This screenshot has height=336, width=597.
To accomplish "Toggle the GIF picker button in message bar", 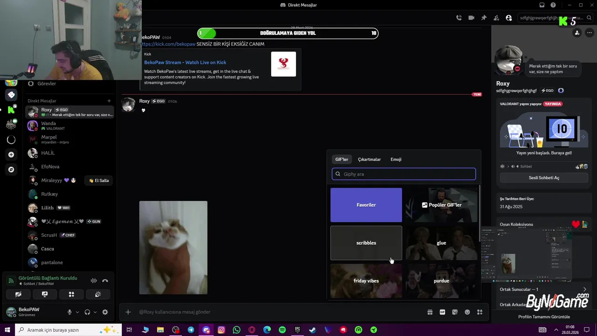I will click(x=442, y=312).
